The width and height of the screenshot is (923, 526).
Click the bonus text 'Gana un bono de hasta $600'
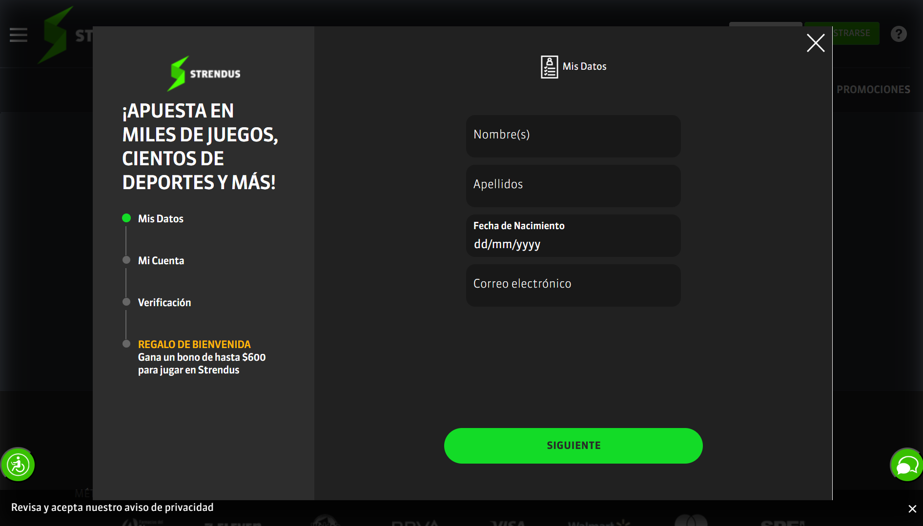(x=202, y=357)
